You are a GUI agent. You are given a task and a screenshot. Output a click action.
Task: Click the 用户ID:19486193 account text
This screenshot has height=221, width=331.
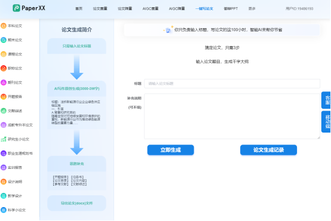pos(299,8)
